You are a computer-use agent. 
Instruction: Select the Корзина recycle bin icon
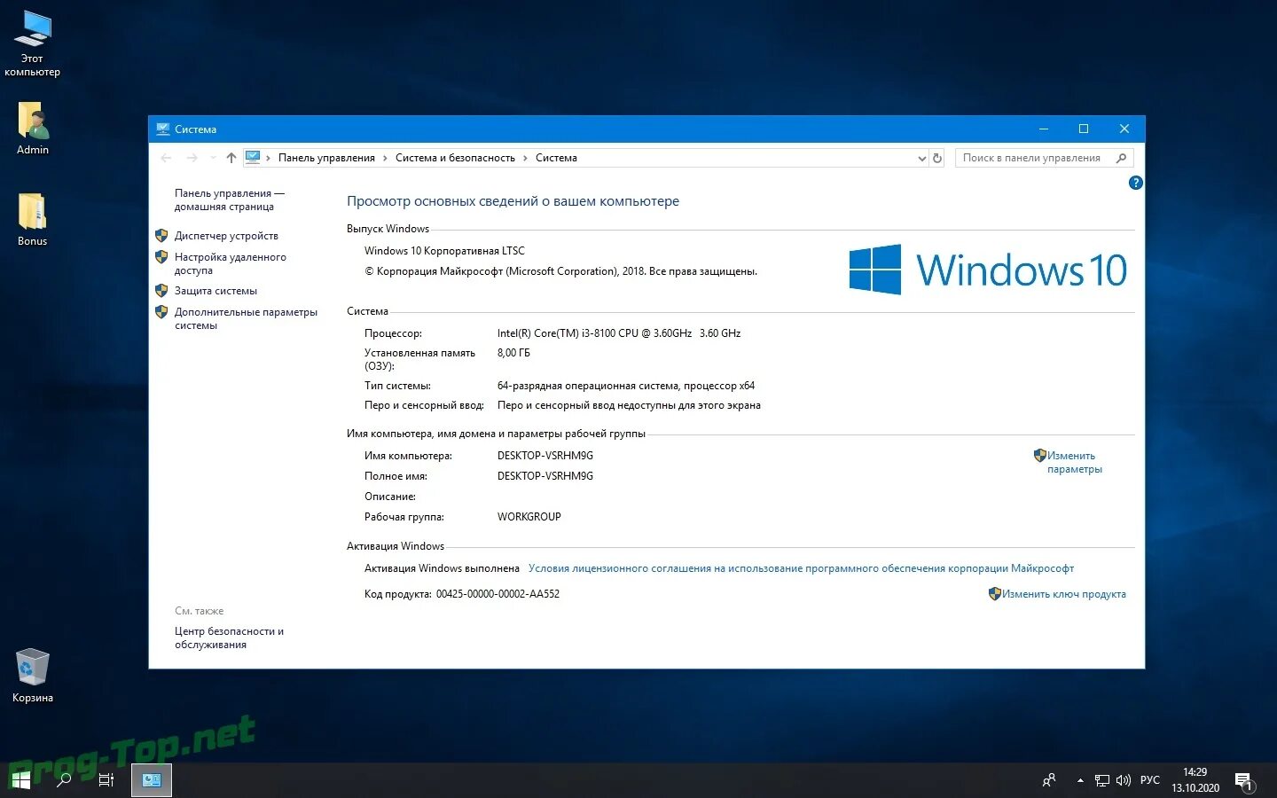tap(33, 676)
